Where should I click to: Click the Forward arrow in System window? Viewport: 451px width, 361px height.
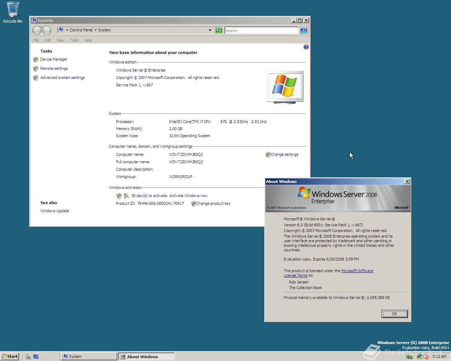(47, 30)
